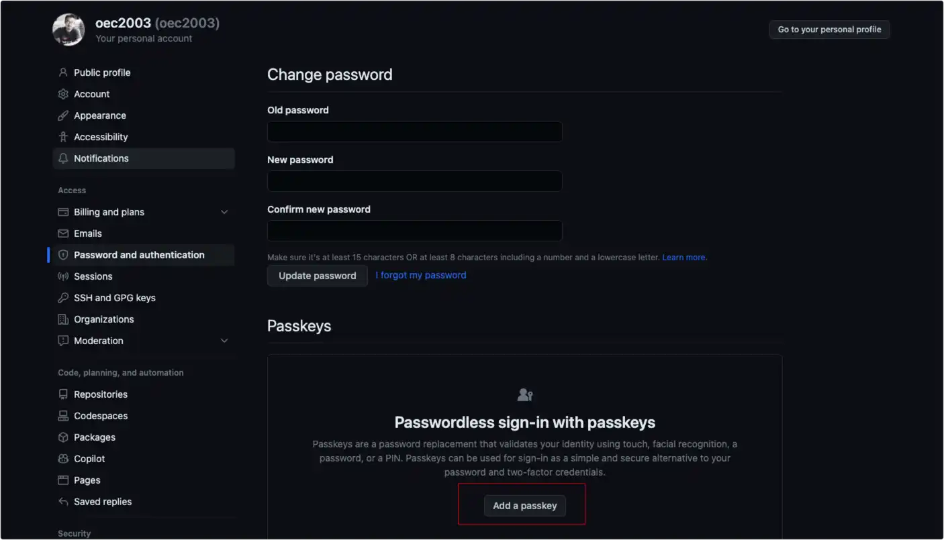Image resolution: width=944 pixels, height=540 pixels.
Task: Click the Codespaces icon in sidebar
Action: pos(63,416)
